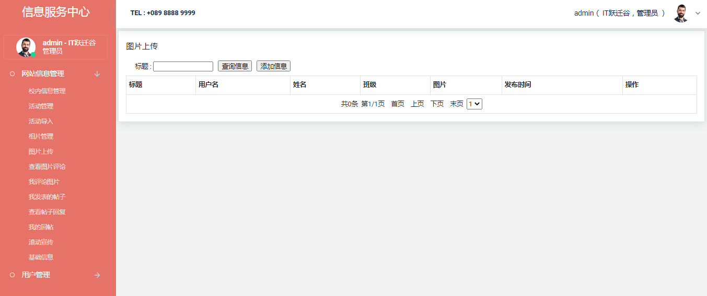
Task: Click the admin avatar in the top header
Action: point(681,13)
